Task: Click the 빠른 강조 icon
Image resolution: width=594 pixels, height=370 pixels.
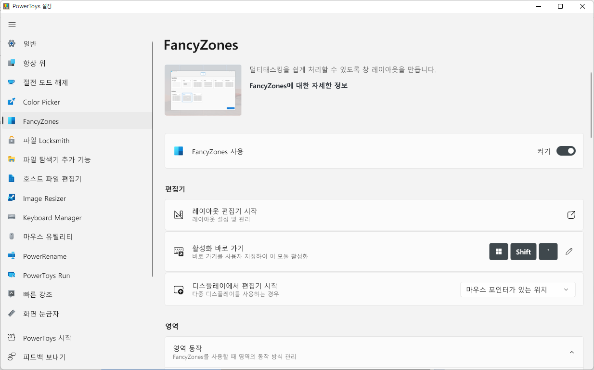Action: (12, 294)
